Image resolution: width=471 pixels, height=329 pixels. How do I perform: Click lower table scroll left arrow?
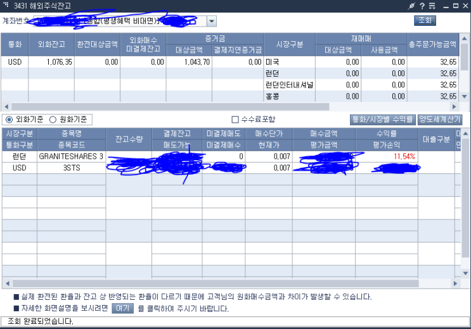[x=8, y=283]
